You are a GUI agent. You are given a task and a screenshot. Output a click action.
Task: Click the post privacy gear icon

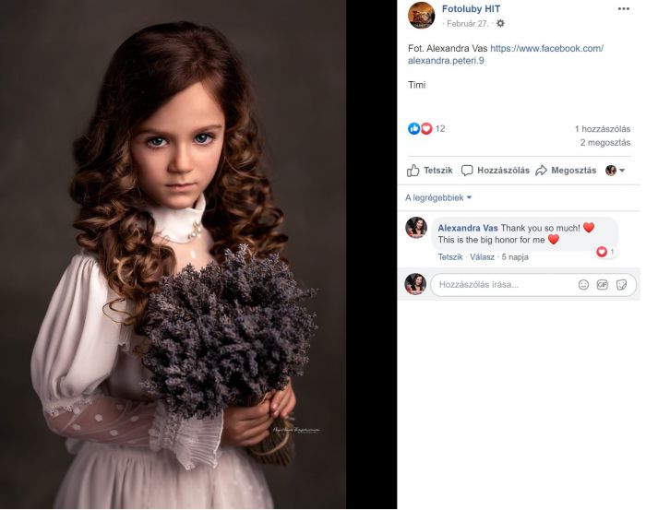[500, 23]
